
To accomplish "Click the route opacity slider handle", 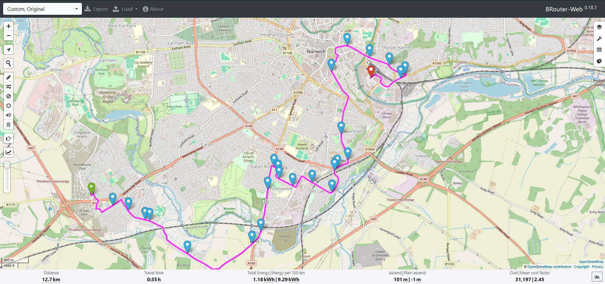I will point(7,165).
